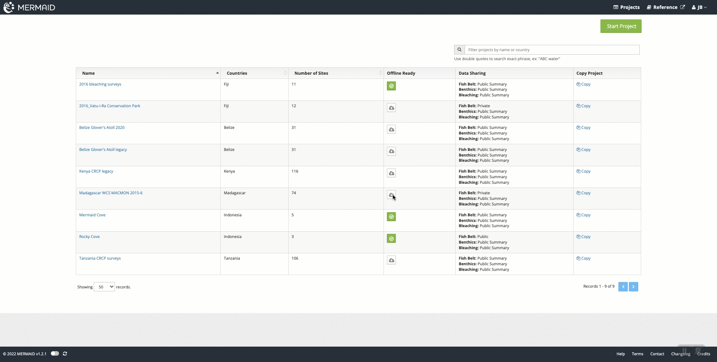The image size is (717, 362).
Task: Download Kenya CRCP legacy for offline use
Action: click(391, 173)
